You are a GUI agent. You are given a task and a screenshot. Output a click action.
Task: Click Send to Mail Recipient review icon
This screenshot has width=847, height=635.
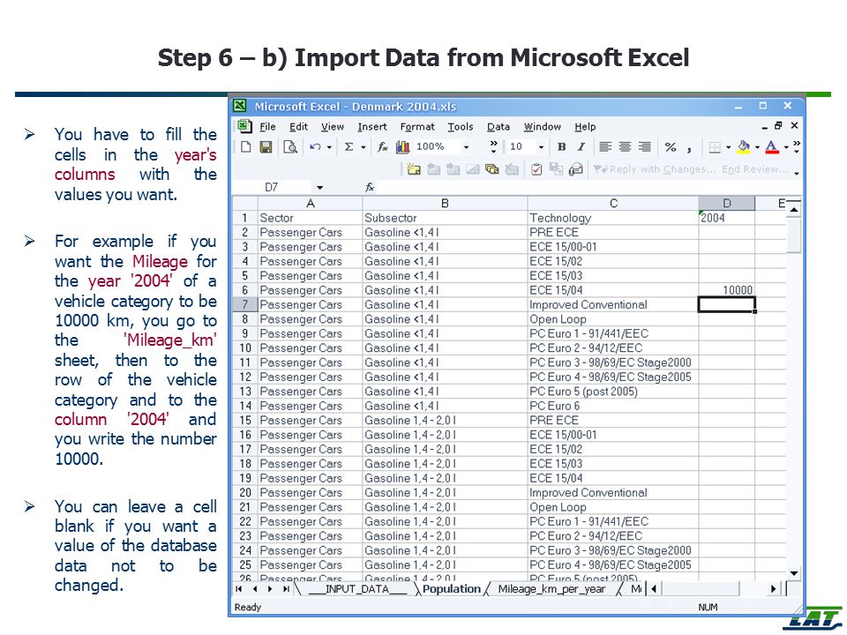point(576,169)
